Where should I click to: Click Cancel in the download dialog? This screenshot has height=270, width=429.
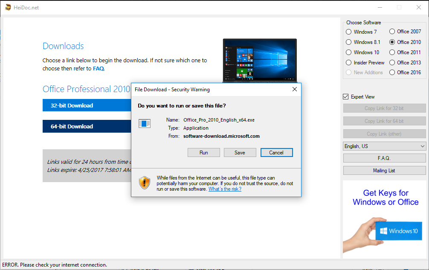pos(276,153)
